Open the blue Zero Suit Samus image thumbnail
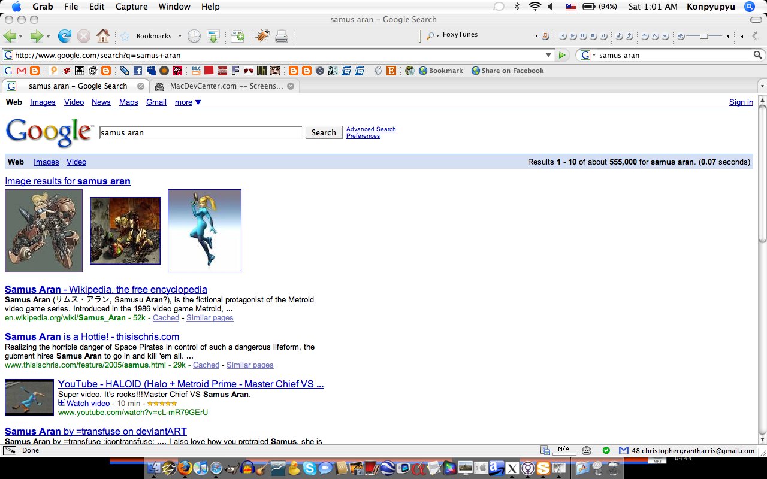 tap(204, 231)
